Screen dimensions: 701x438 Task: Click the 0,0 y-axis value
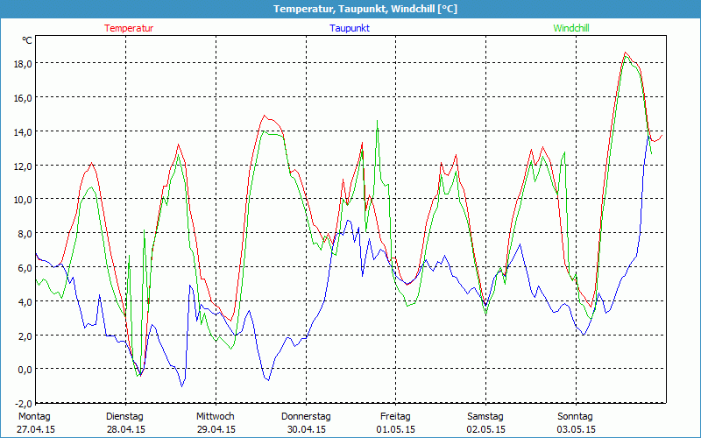pos(25,369)
